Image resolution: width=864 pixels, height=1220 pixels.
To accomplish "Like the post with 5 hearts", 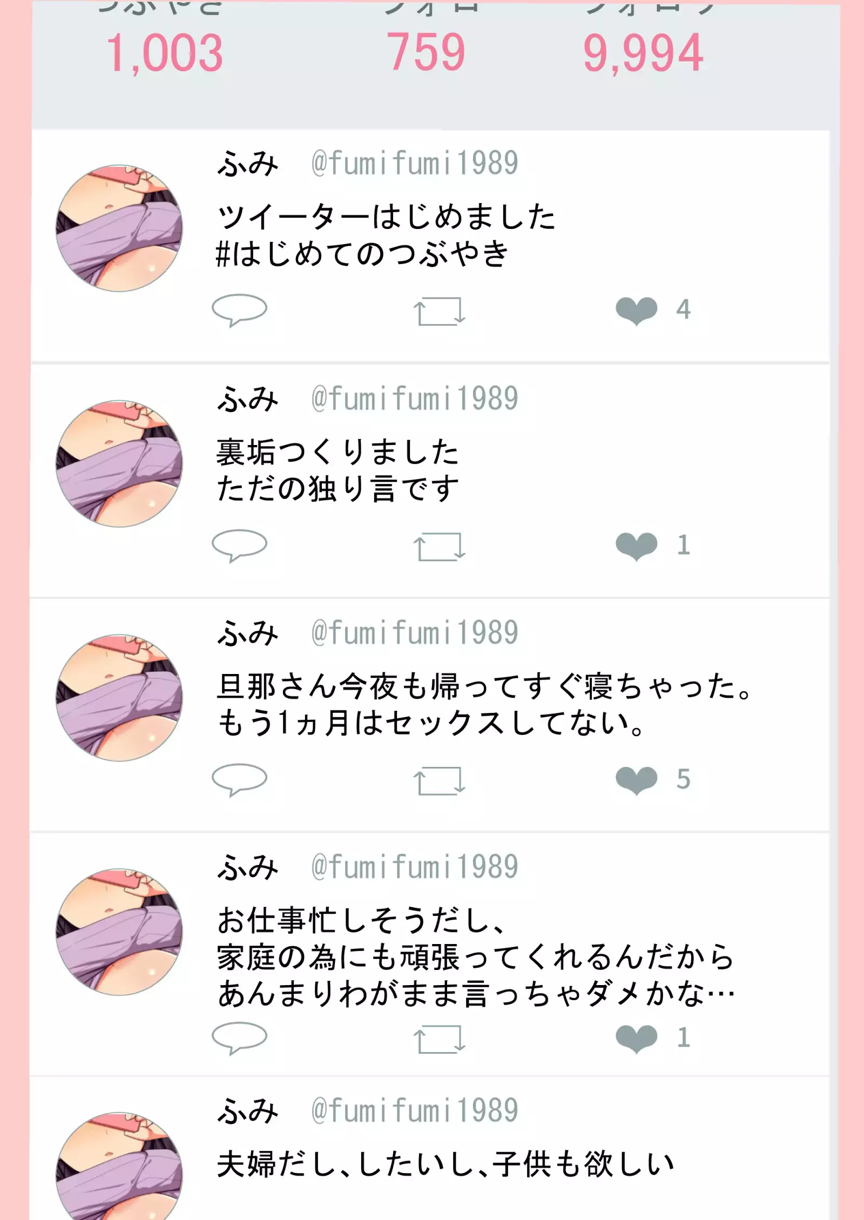I will pos(637,780).
